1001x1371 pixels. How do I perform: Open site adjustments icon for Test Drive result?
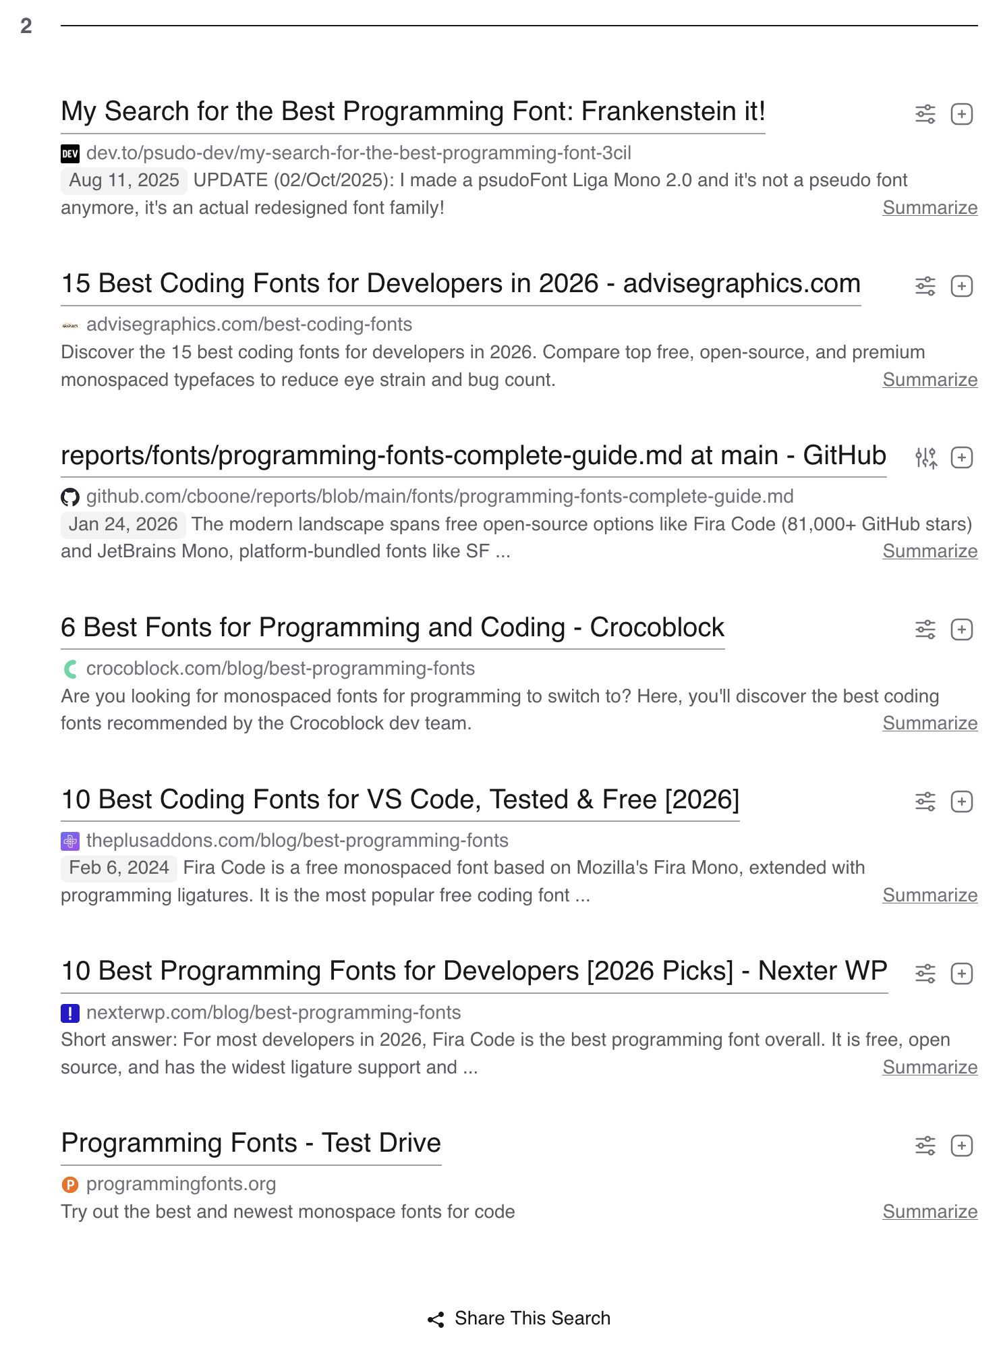coord(925,1146)
